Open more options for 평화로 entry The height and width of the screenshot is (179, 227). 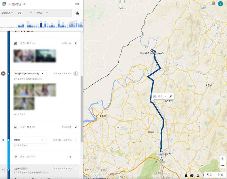click(x=76, y=140)
